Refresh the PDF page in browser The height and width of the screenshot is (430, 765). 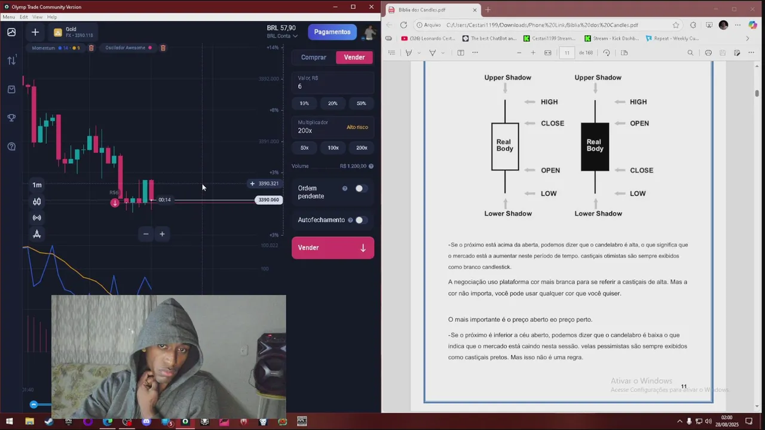403,25
